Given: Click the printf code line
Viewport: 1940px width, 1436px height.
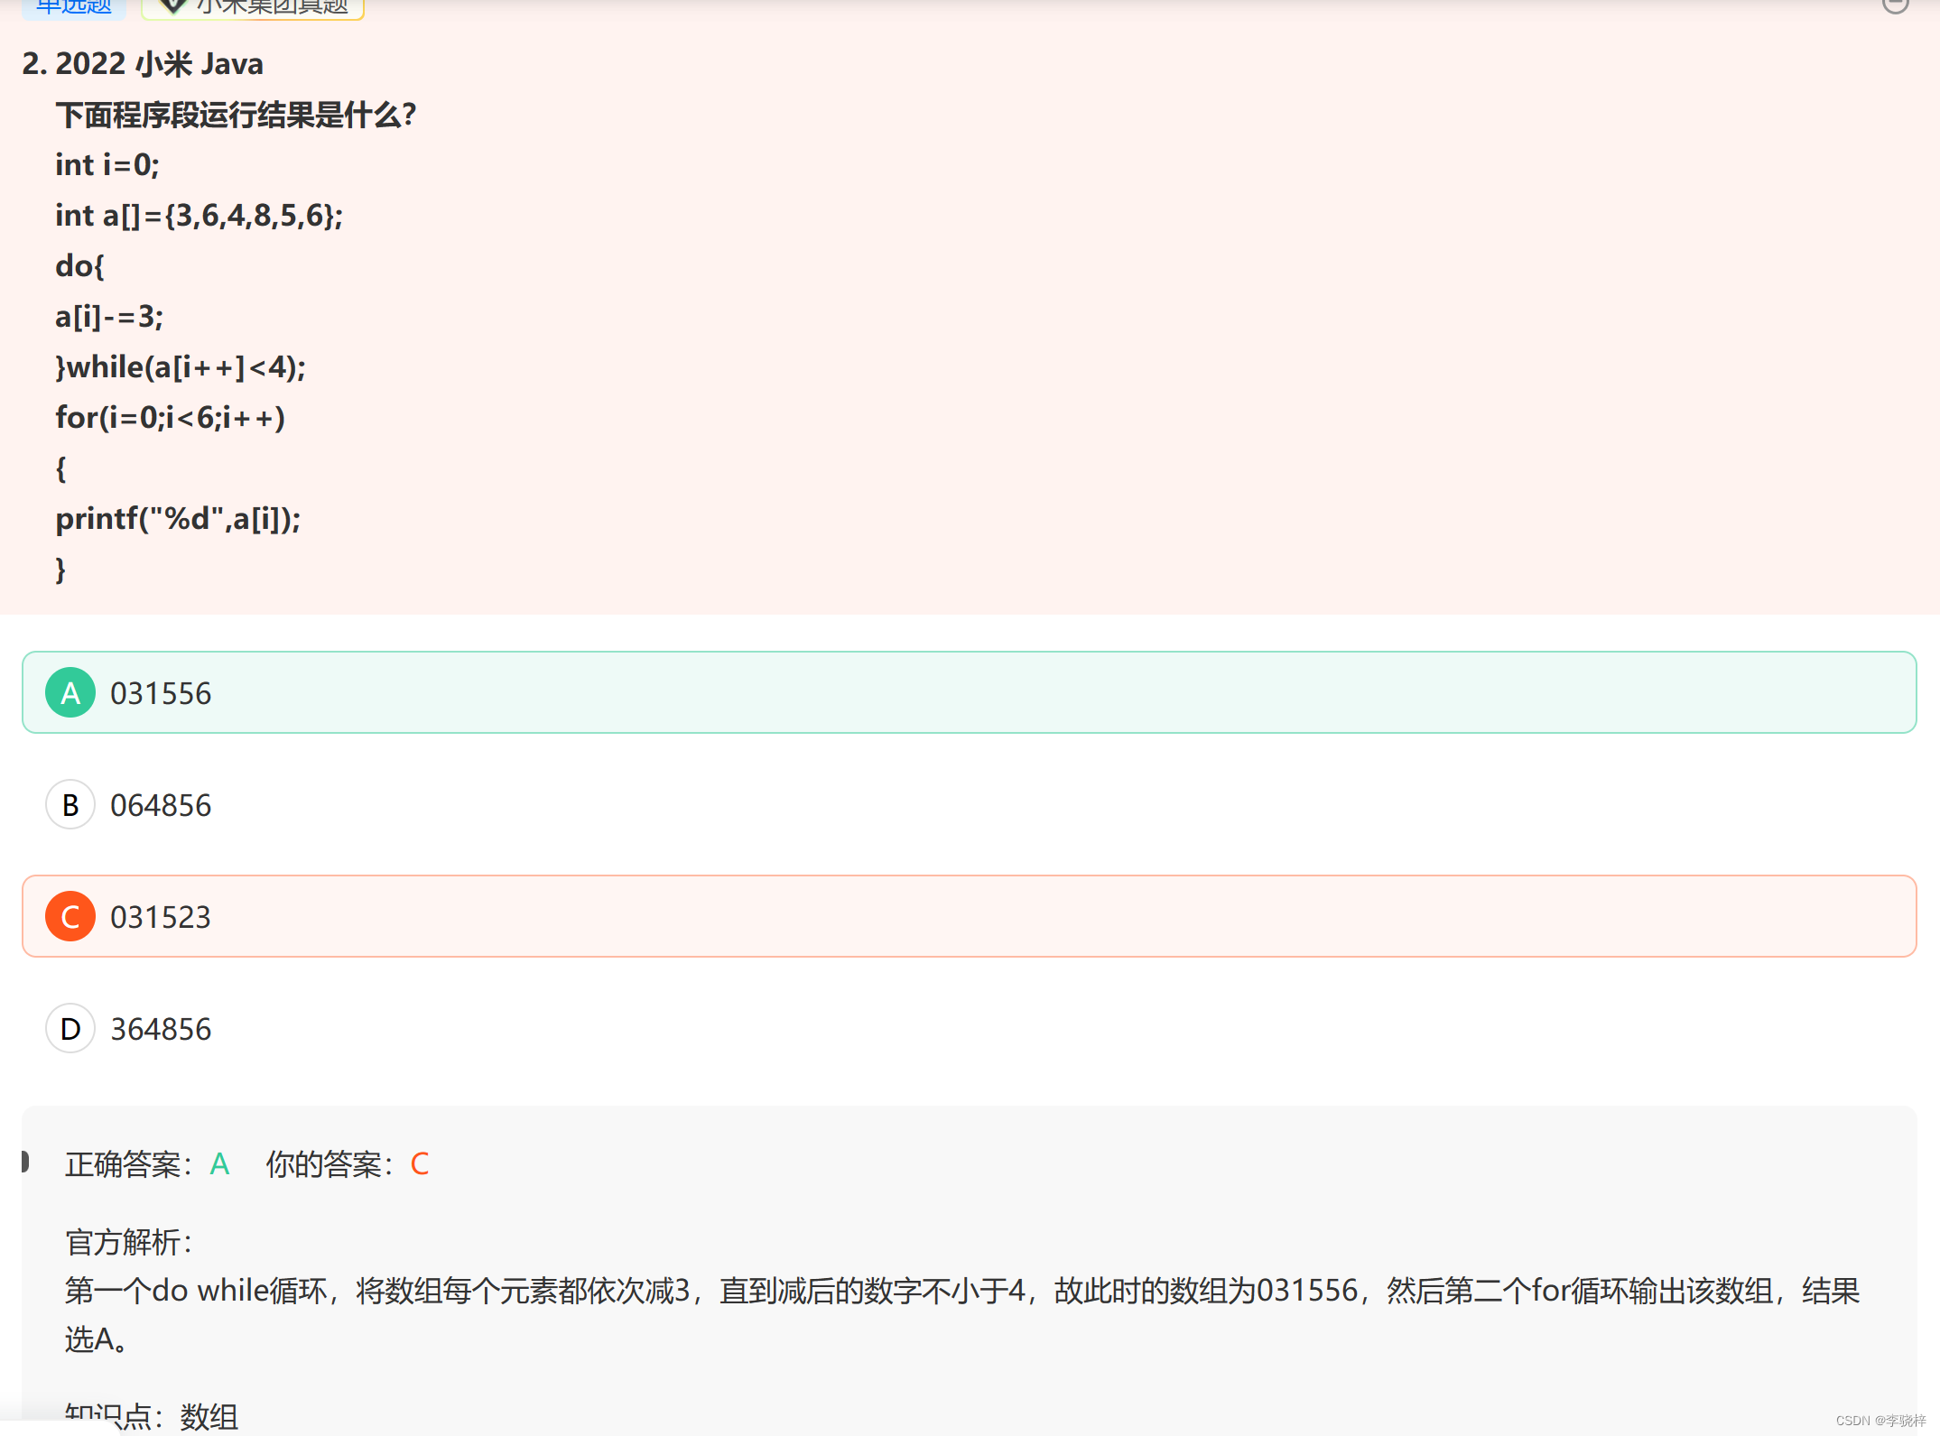Looking at the screenshot, I should (x=178, y=519).
